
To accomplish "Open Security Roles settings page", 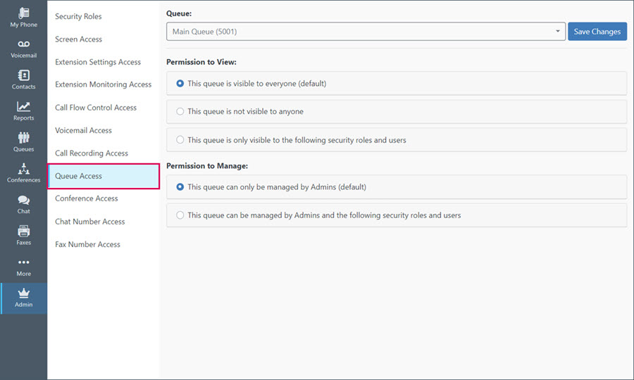I will (78, 17).
